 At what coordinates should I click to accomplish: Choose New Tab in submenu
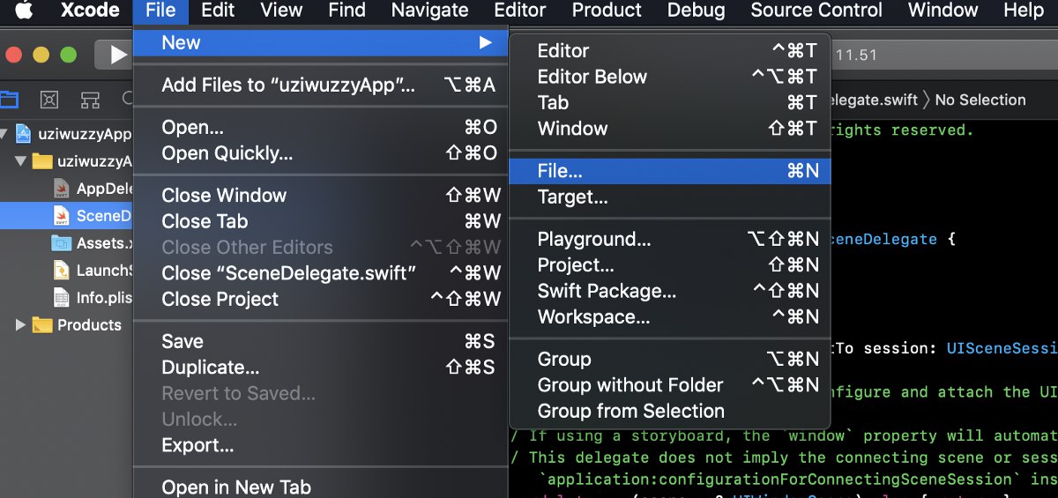[669, 102]
